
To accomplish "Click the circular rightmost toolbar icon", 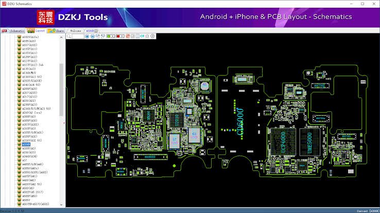I will [152, 36].
